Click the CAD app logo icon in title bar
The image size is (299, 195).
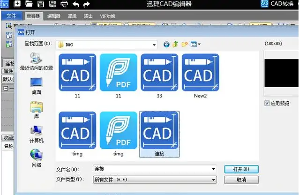pos(4,4)
